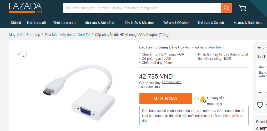Go to Card TV breadcrumb link

84,35
